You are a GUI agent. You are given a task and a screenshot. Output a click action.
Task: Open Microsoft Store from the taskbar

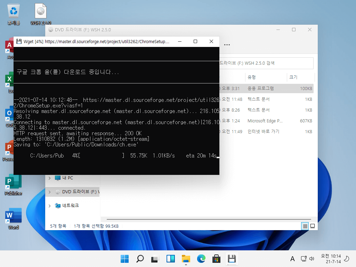216,259
